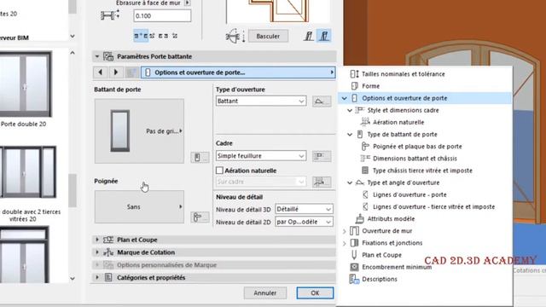Click Plan et Coupe icon in popup menu

(x=354, y=255)
